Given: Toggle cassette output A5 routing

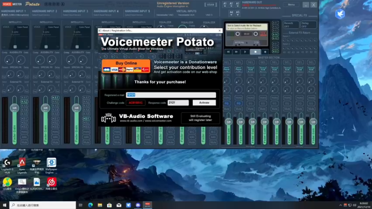Looking at the screenshot, I should [x=275, y=38].
